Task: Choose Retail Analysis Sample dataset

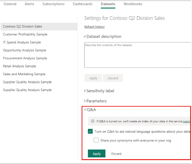Action: (x=20, y=66)
